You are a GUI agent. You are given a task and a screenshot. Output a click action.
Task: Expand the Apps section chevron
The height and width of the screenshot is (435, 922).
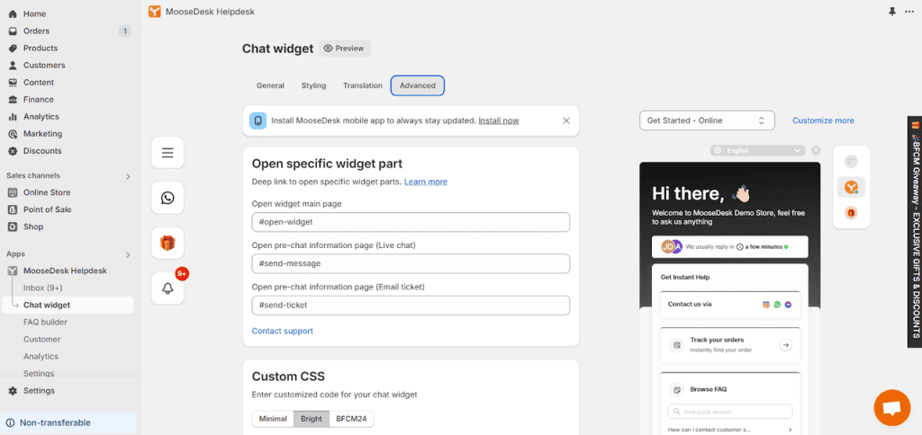pyautogui.click(x=128, y=254)
